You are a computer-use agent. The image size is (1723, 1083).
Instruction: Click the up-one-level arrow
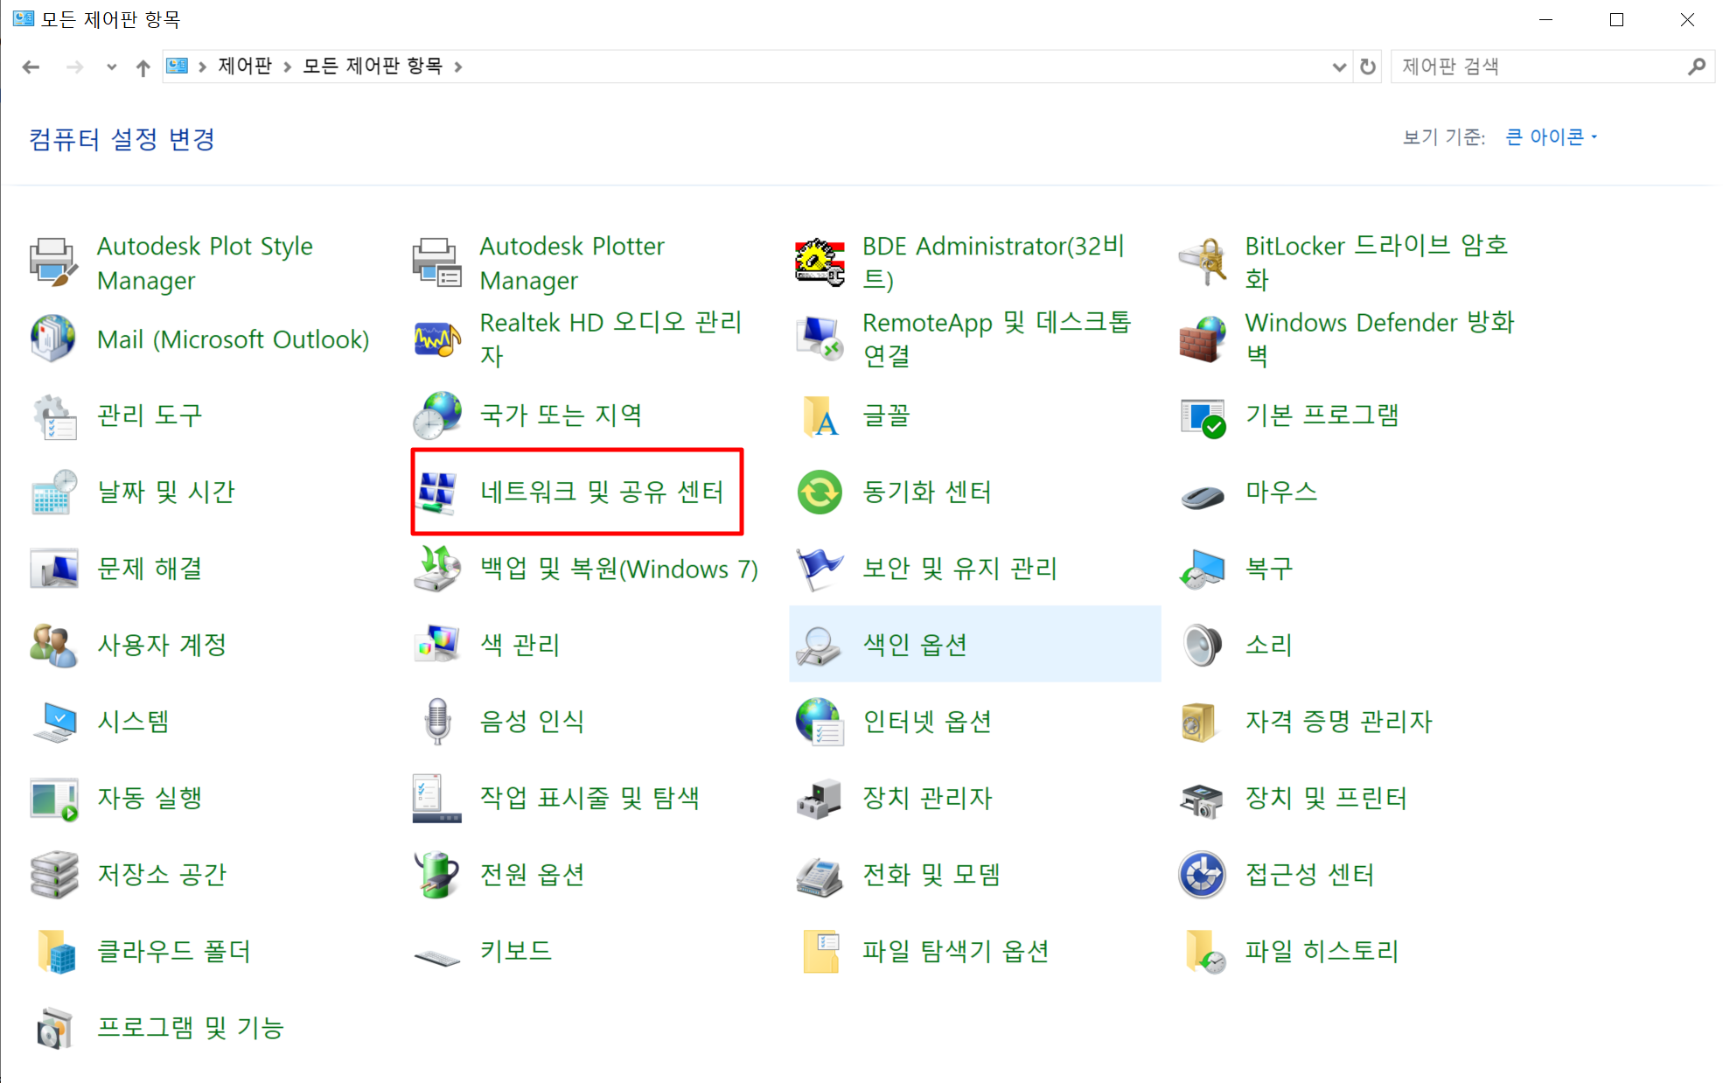(142, 66)
